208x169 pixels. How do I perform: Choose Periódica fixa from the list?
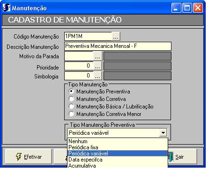[118, 147]
